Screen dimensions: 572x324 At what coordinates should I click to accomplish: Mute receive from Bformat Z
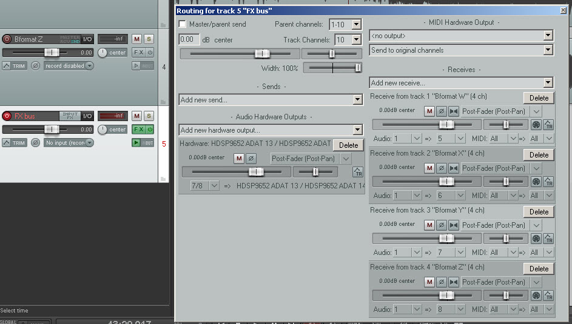click(429, 282)
